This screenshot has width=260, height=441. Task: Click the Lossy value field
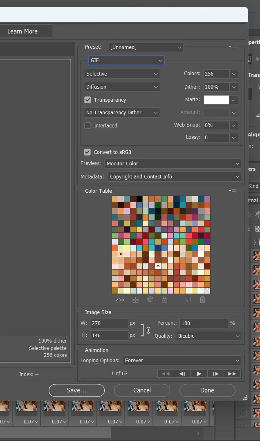(216, 138)
